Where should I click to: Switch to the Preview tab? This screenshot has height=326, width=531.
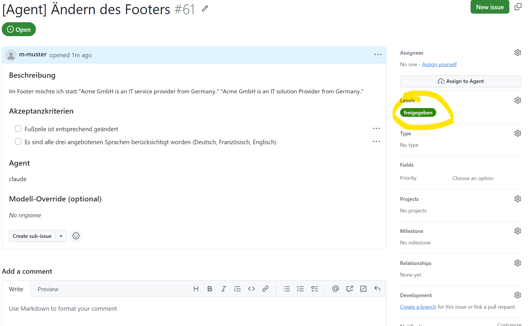click(48, 289)
